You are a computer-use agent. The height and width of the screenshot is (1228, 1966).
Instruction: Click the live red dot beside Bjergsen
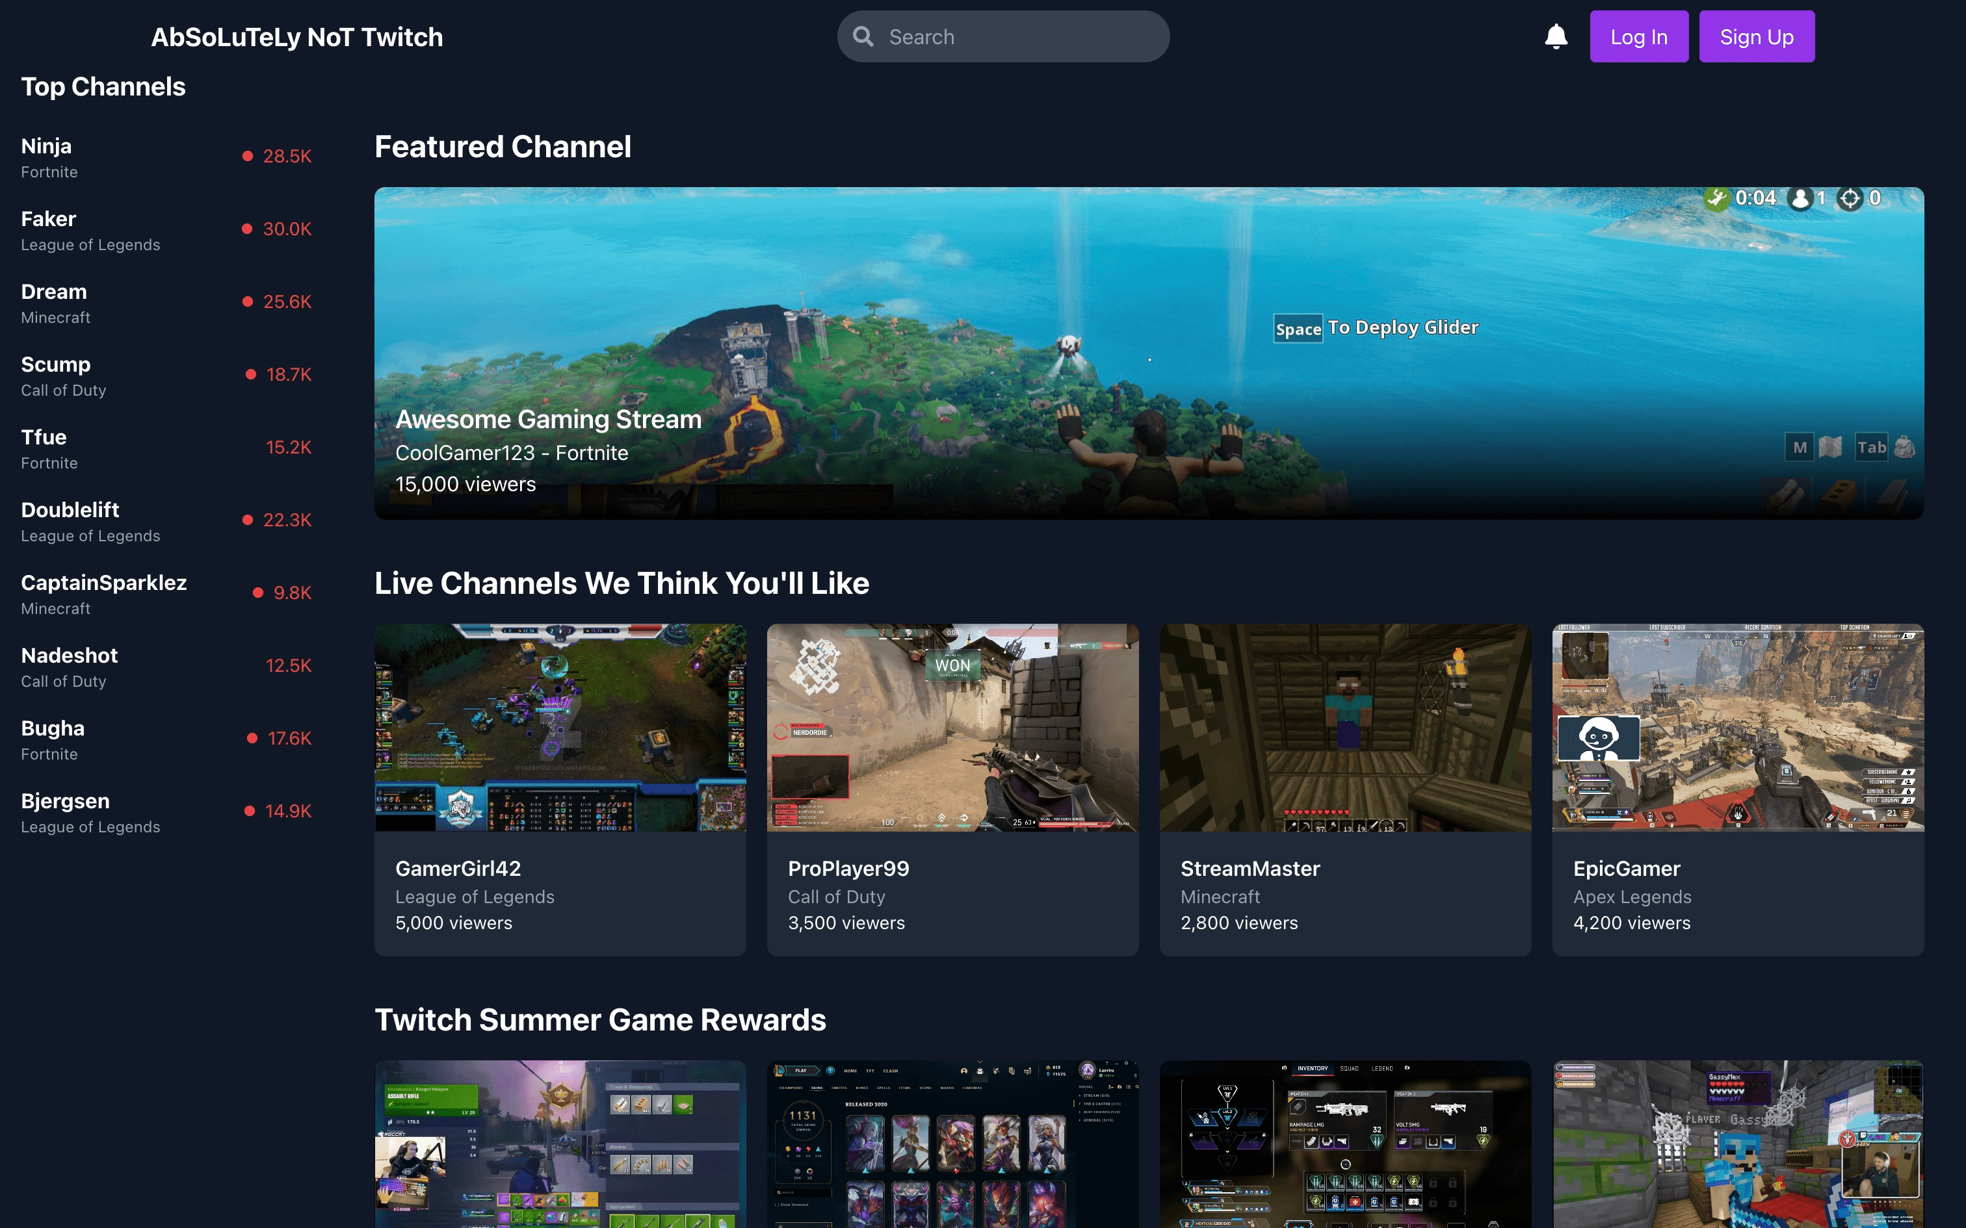(x=250, y=811)
